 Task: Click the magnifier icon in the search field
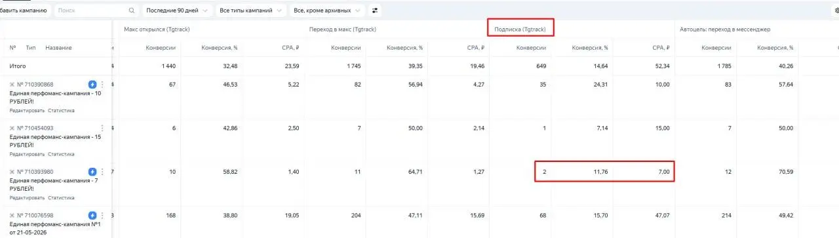132,10
